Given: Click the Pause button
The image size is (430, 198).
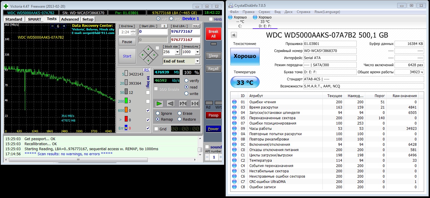Looking at the screenshot, I should click(127, 42).
